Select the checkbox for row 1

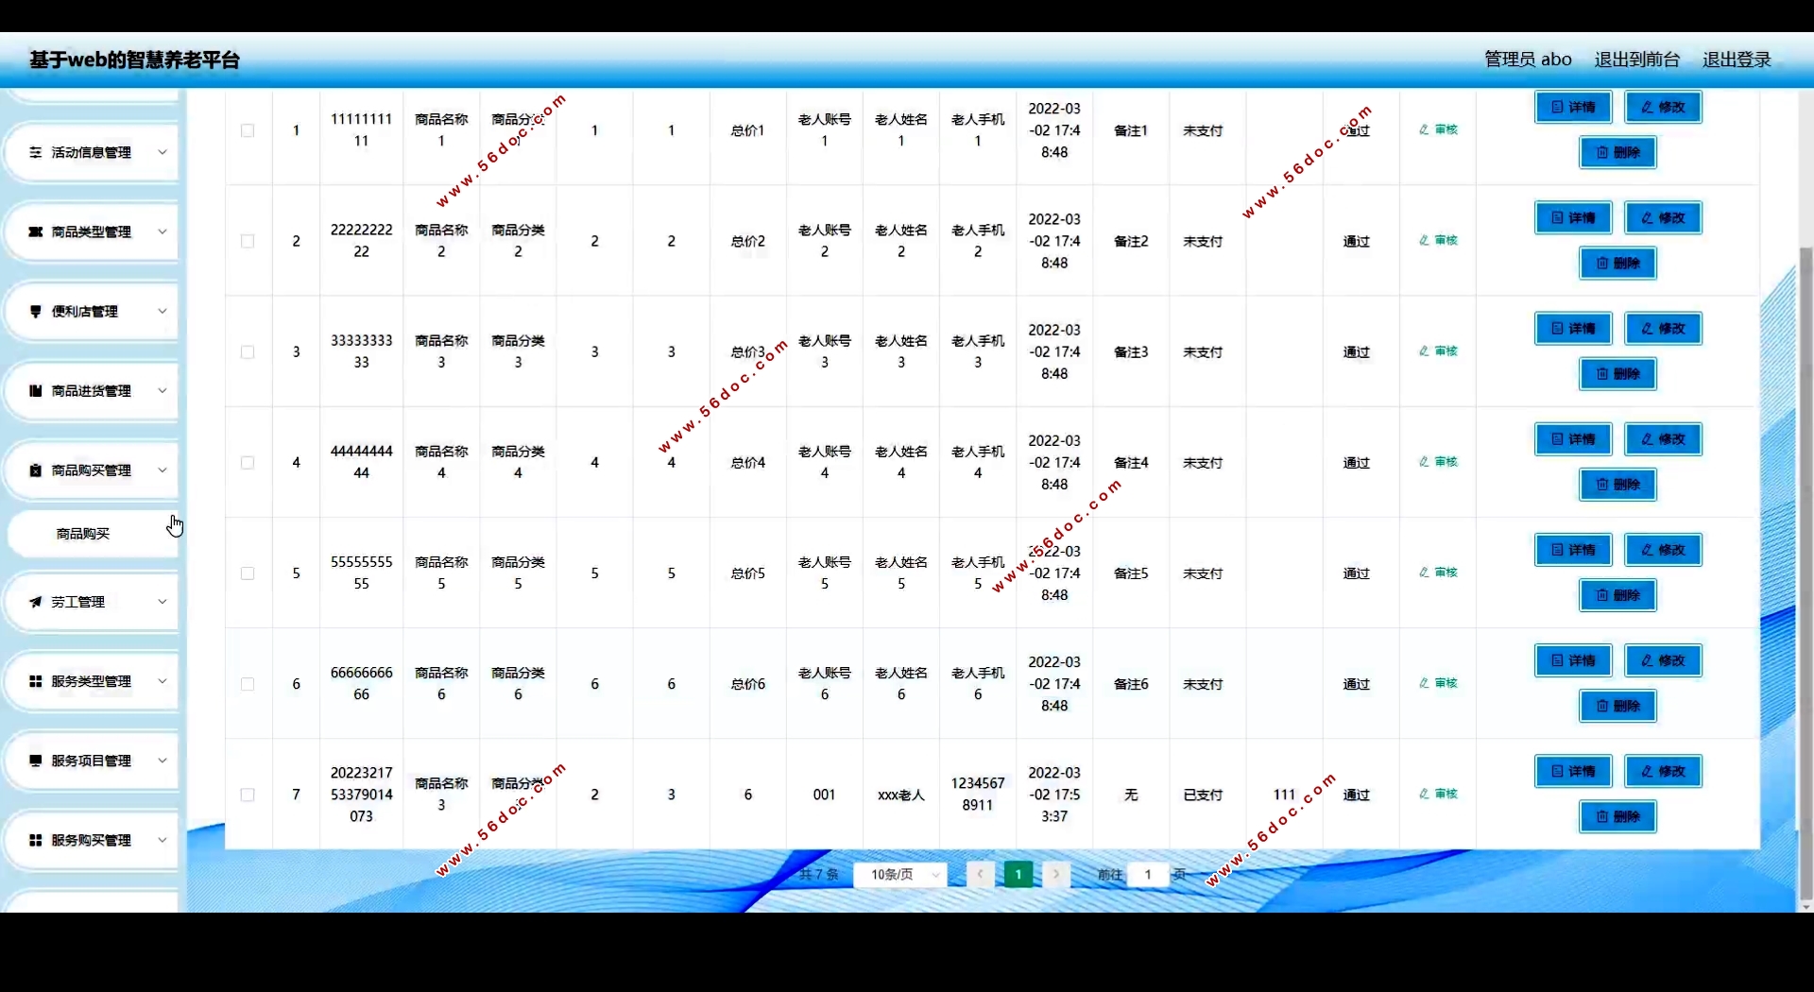click(x=248, y=130)
